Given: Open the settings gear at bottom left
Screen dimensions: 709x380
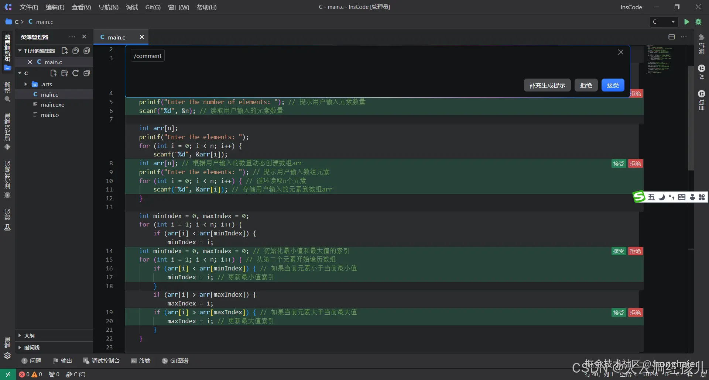Looking at the screenshot, I should coord(7,356).
